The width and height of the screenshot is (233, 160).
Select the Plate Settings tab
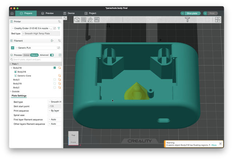tap(19, 96)
